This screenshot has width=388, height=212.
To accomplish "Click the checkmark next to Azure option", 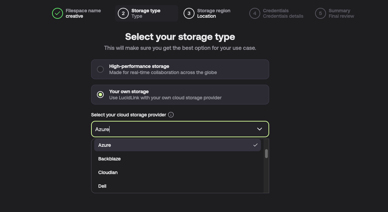I will pyautogui.click(x=255, y=145).
